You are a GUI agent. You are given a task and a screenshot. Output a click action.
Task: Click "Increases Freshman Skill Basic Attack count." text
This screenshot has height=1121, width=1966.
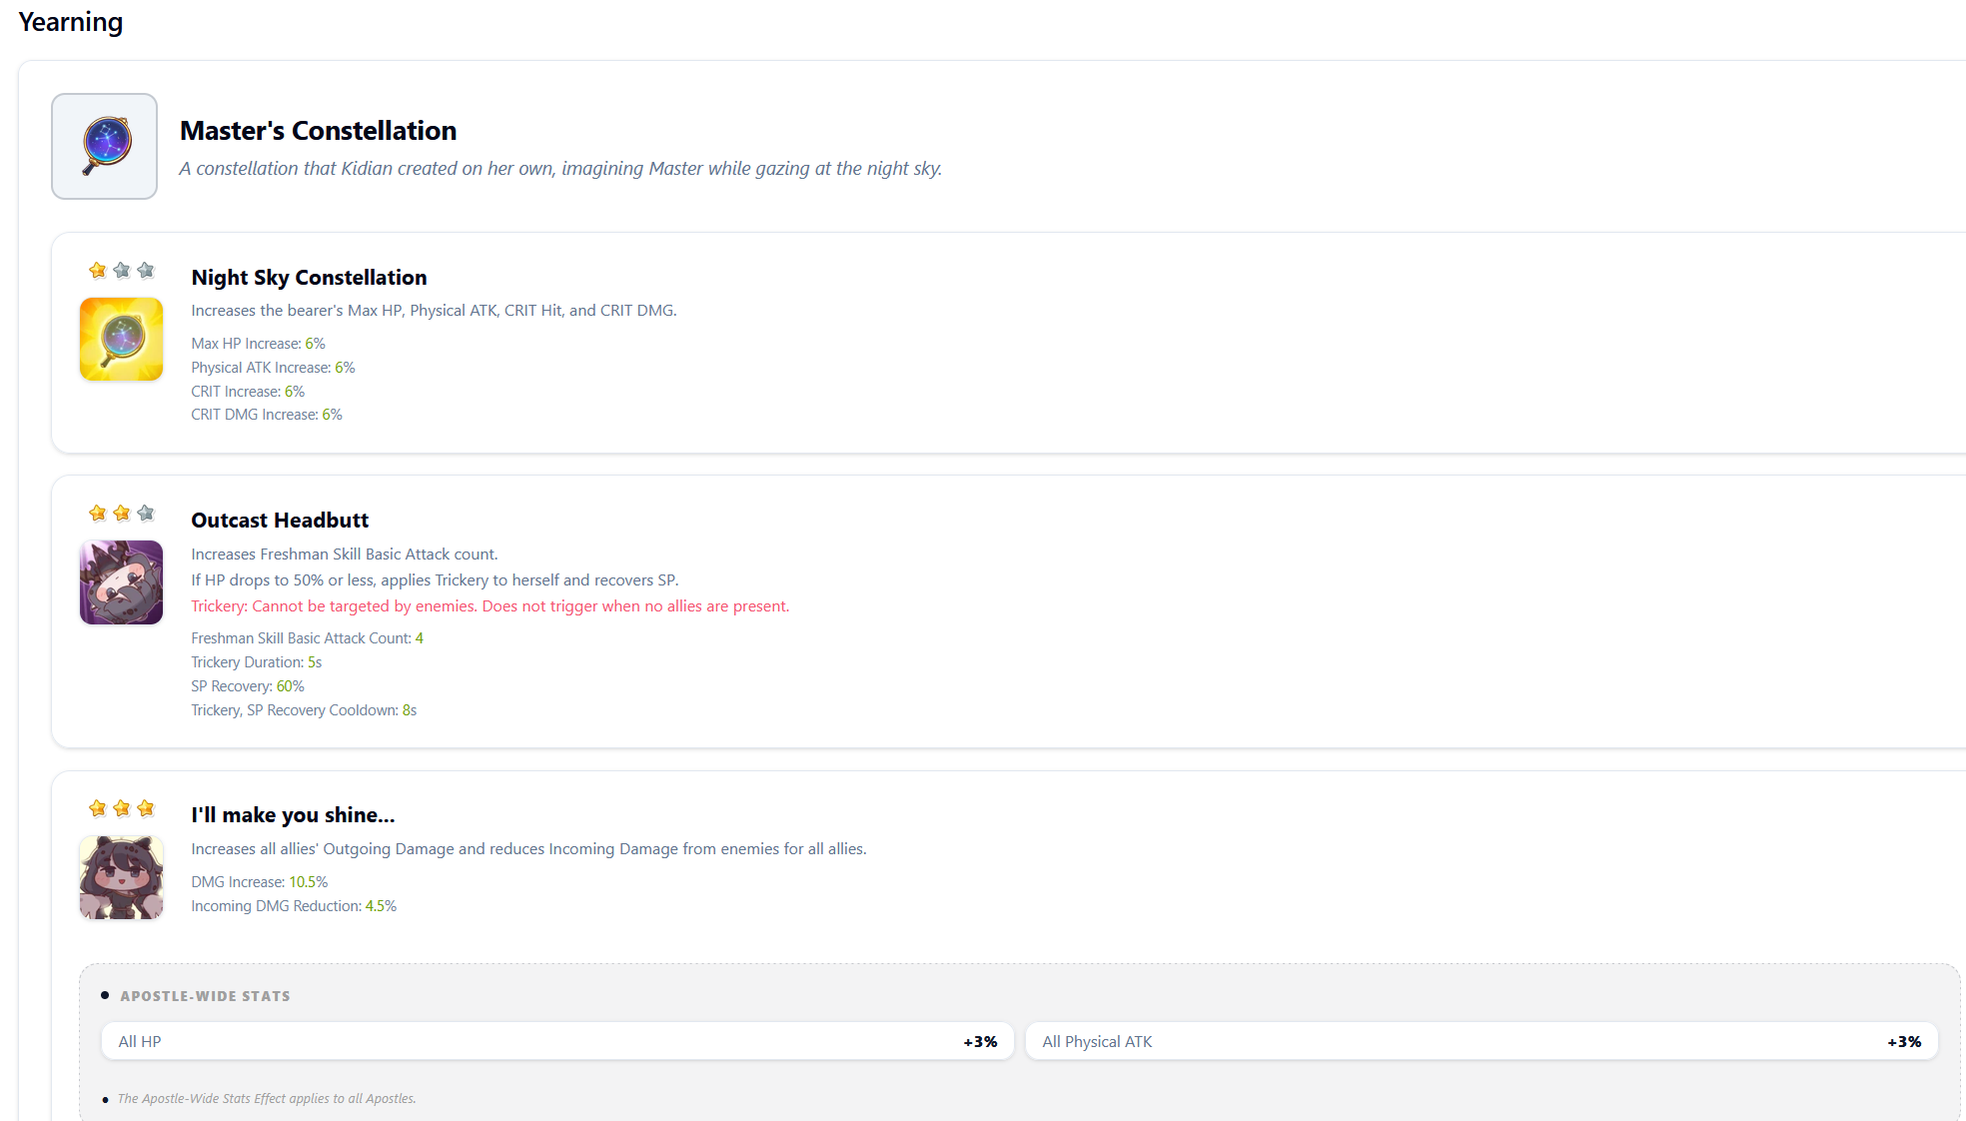click(345, 555)
